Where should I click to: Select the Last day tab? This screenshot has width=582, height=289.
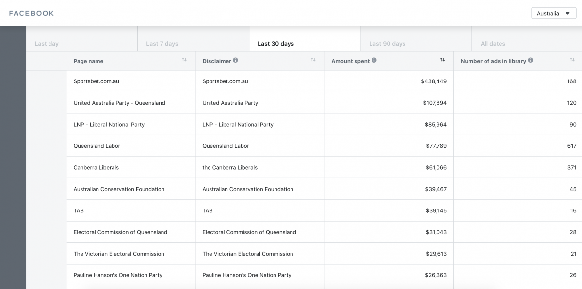[47, 44]
